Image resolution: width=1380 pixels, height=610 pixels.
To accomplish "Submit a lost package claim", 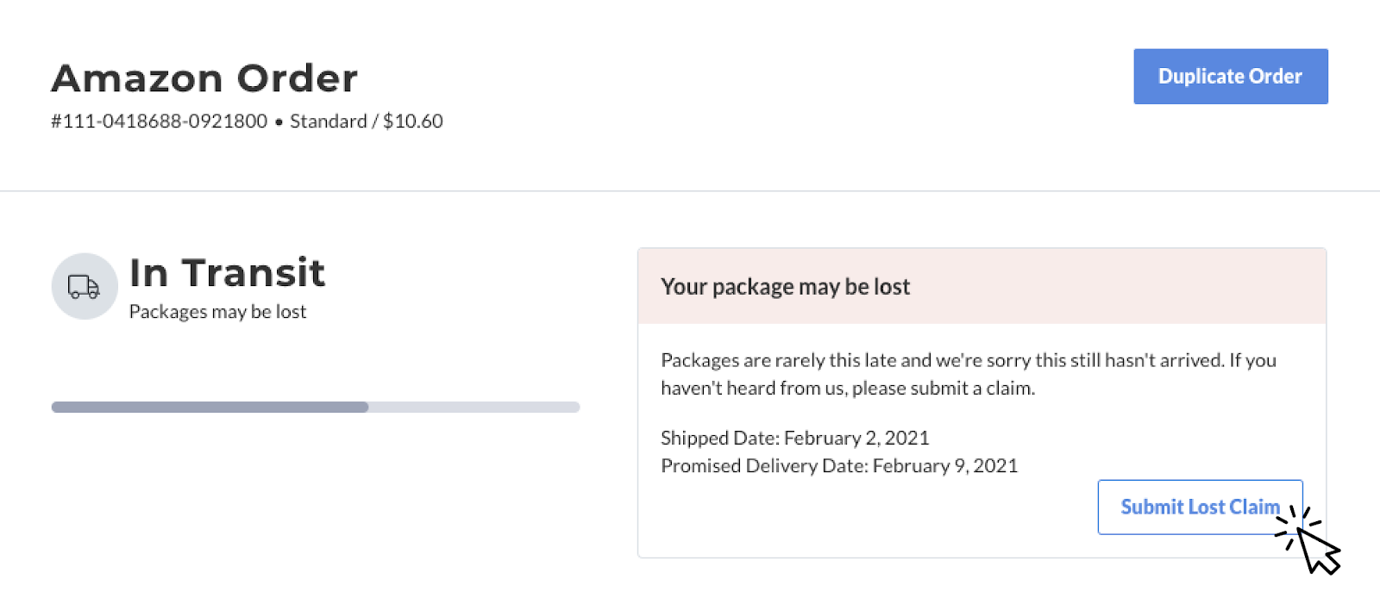I will pos(1200,507).
